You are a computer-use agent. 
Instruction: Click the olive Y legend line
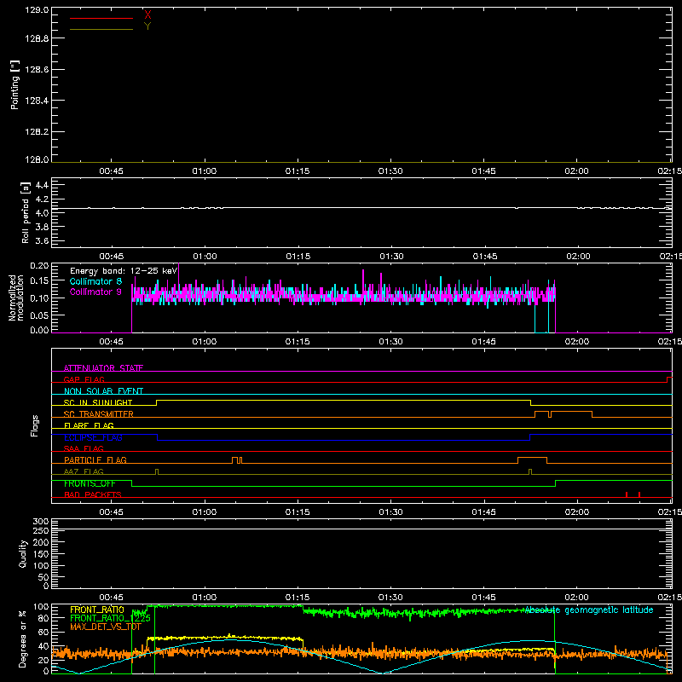101,29
